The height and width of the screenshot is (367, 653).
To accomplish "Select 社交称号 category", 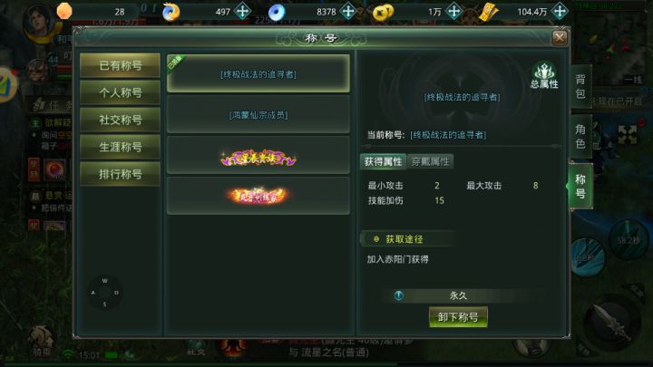I will tap(120, 120).
